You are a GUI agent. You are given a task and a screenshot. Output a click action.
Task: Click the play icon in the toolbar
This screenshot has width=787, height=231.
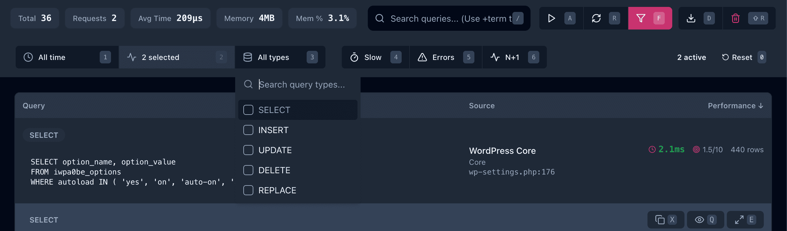[x=551, y=19]
